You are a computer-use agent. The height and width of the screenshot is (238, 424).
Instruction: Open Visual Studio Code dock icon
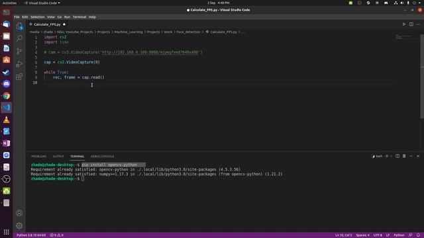(7, 107)
